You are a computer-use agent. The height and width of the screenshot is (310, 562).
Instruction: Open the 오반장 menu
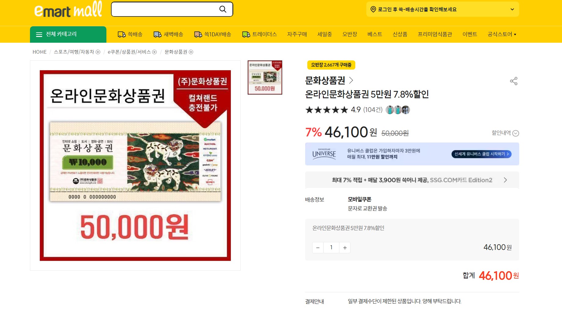(x=350, y=34)
